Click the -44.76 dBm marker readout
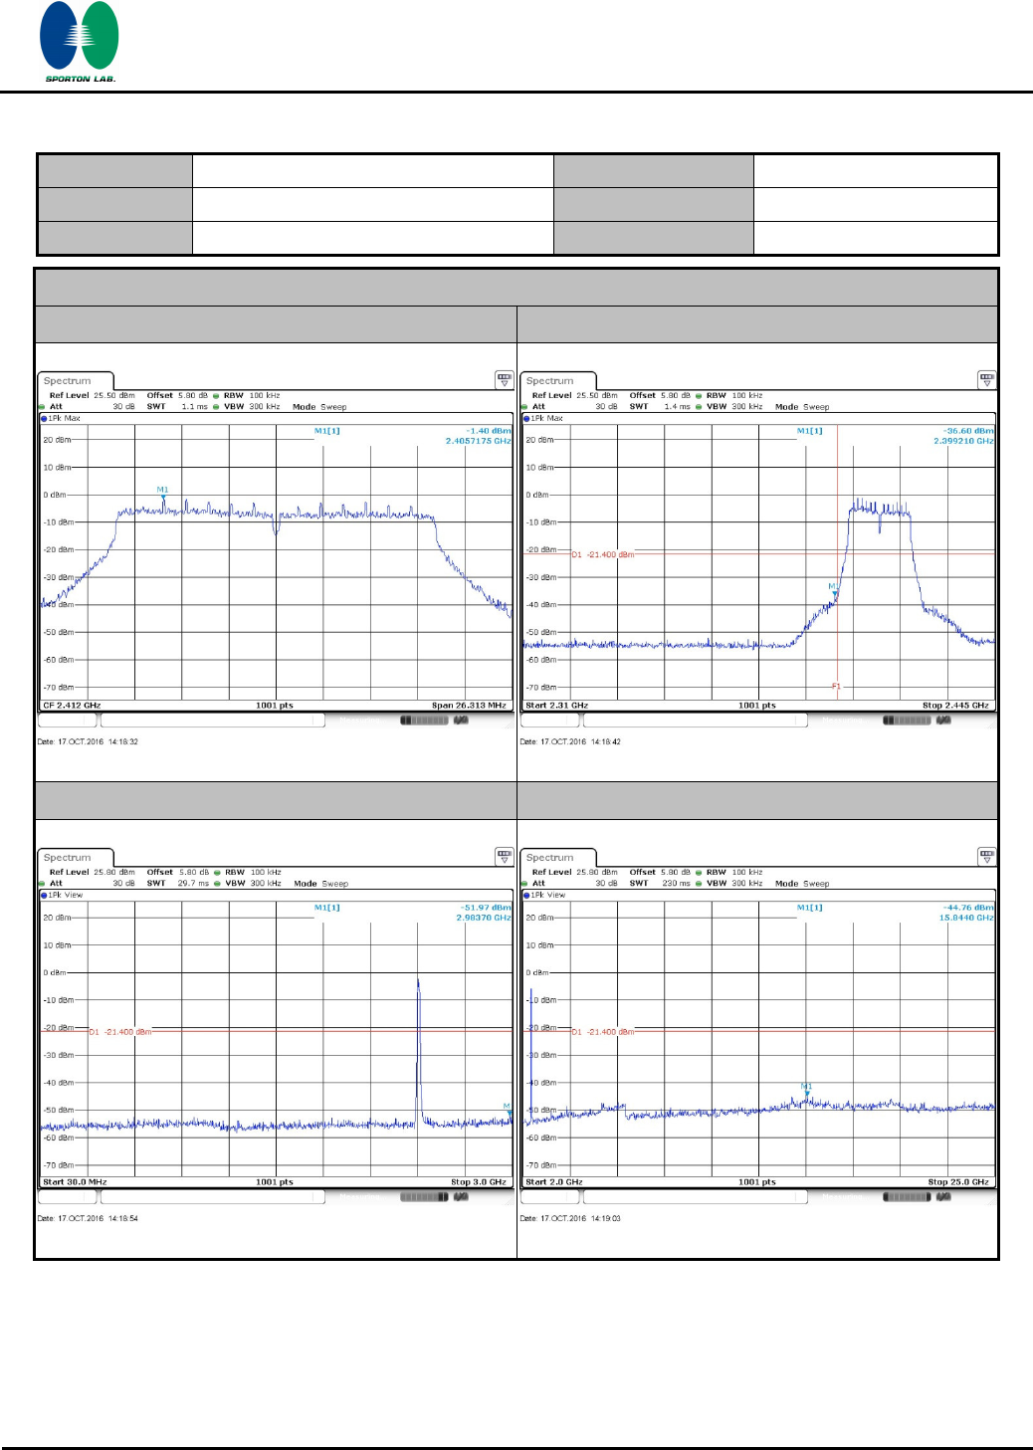 coord(968,908)
